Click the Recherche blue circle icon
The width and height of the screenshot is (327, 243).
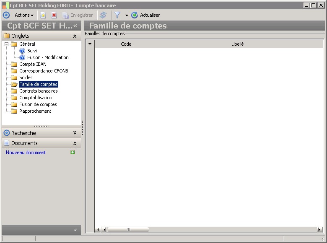pos(7,133)
